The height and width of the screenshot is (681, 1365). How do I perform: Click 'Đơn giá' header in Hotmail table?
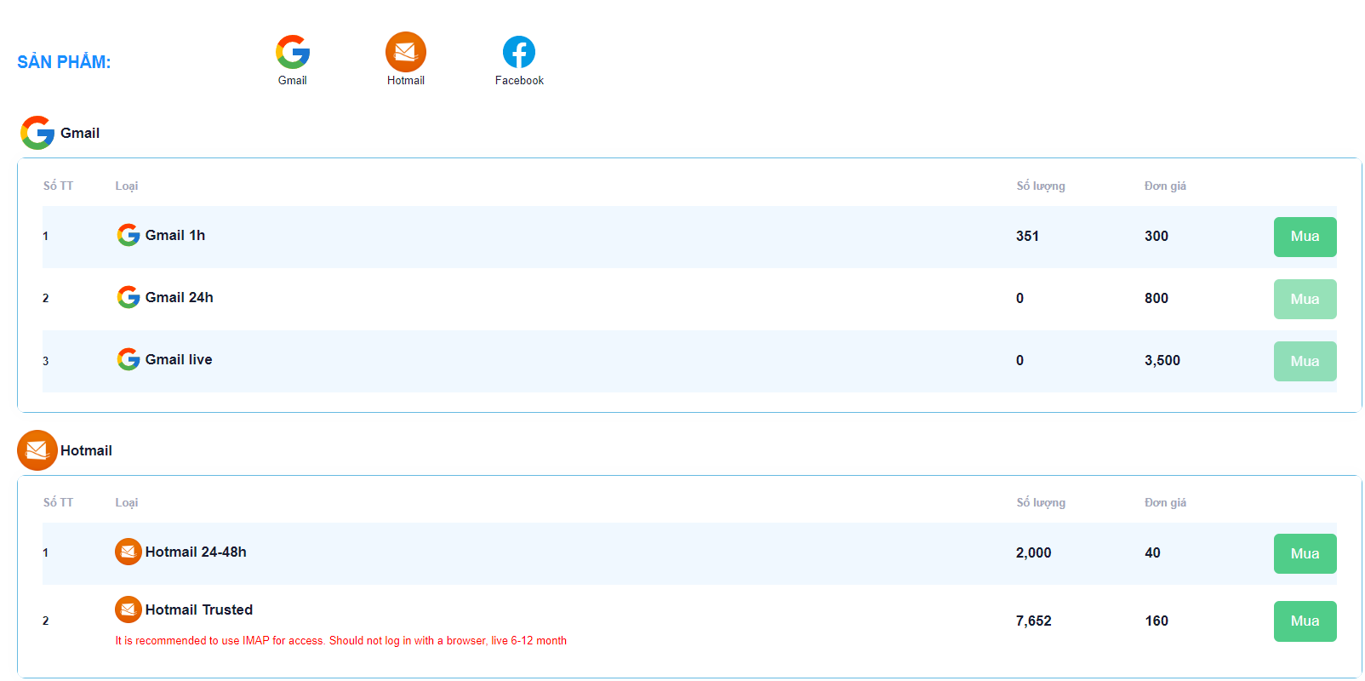1165,502
